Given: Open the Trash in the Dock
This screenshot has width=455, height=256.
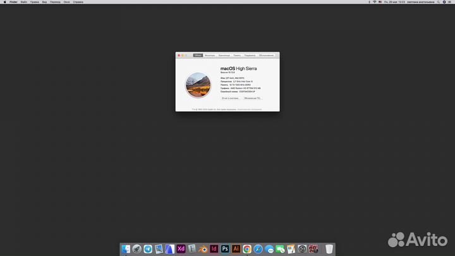Looking at the screenshot, I should 329,249.
